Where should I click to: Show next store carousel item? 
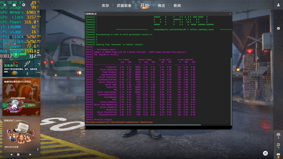pyautogui.click(x=30, y=155)
